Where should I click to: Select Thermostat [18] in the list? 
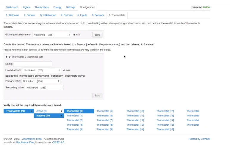point(165,125)
